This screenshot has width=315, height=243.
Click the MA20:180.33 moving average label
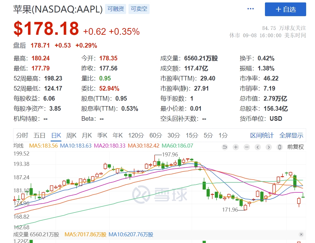[x=110, y=146]
